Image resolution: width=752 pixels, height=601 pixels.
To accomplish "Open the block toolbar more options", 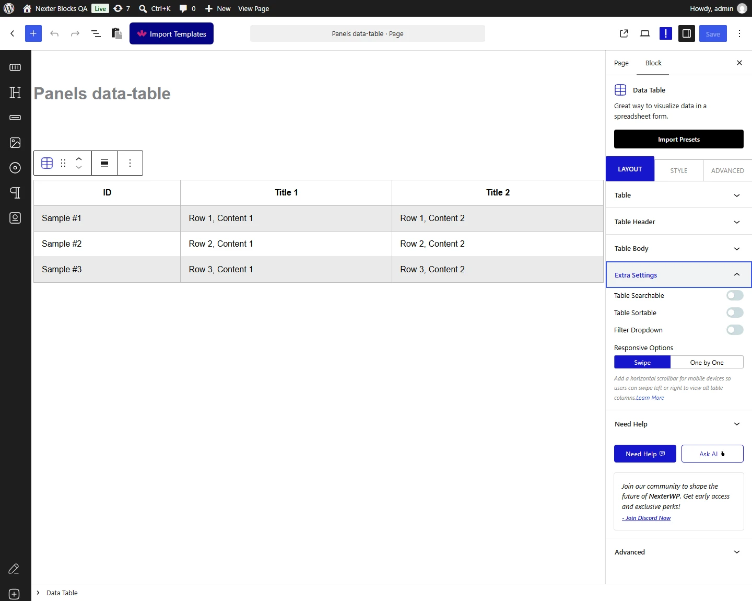I will (x=130, y=163).
